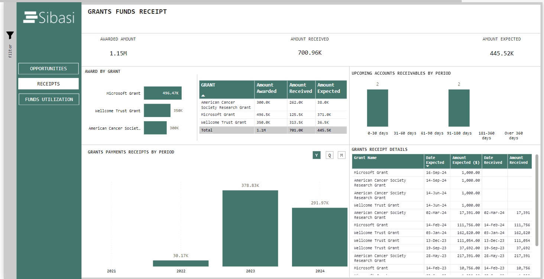
Task: Select the Microsoft Grant 496.47K bar
Action: click(x=162, y=93)
